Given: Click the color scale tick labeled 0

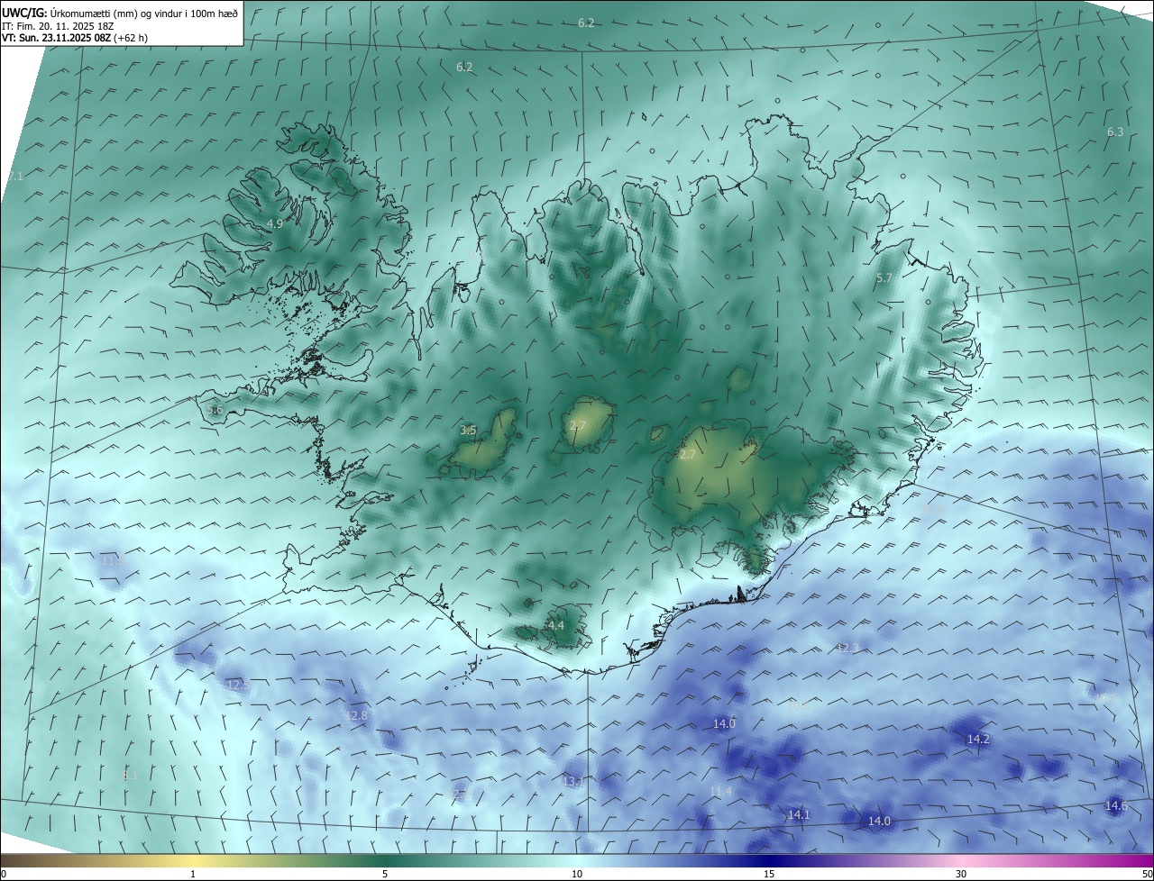Looking at the screenshot, I should coord(4,874).
